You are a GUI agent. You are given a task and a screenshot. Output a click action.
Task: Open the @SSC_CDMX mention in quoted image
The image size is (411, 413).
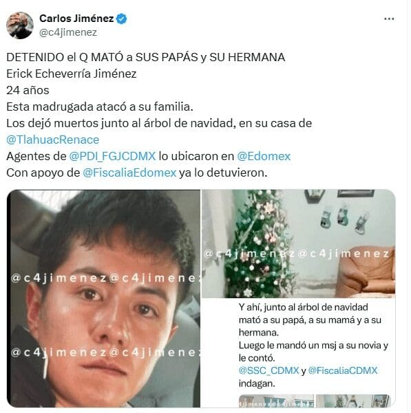click(x=268, y=370)
